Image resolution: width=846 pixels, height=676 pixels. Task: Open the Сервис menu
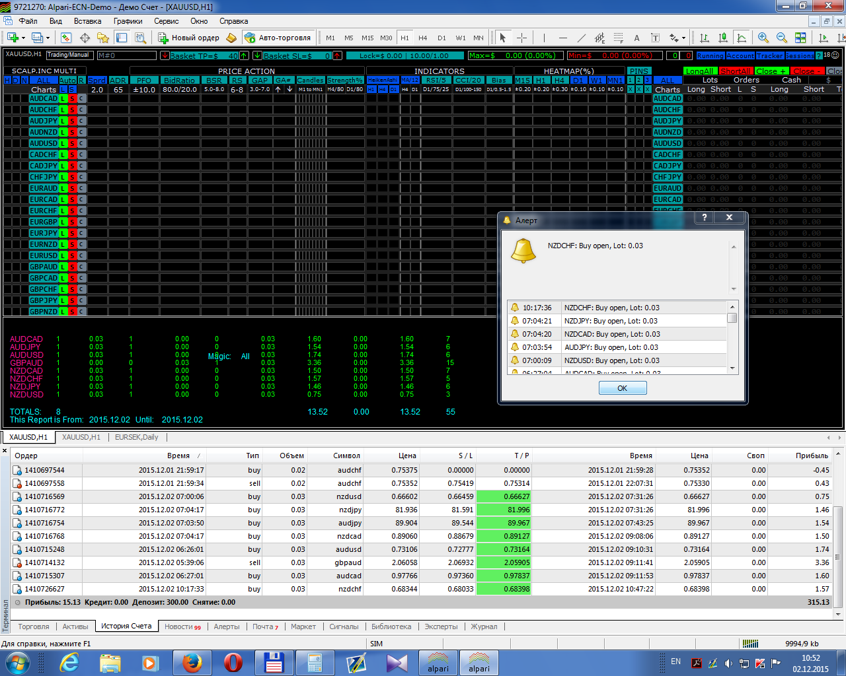(x=167, y=21)
